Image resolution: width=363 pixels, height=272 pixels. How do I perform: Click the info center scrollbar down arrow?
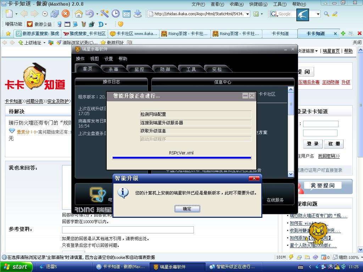pos(291,174)
